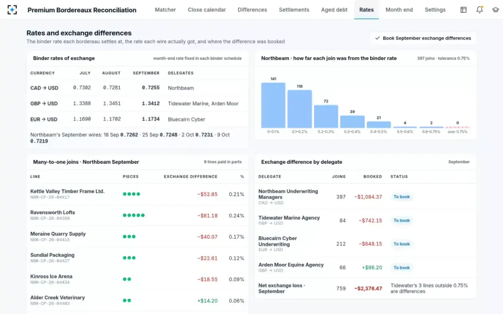Viewport: 503px width, 314px height.
Task: Go to the Aged debt tab
Action: (334, 10)
